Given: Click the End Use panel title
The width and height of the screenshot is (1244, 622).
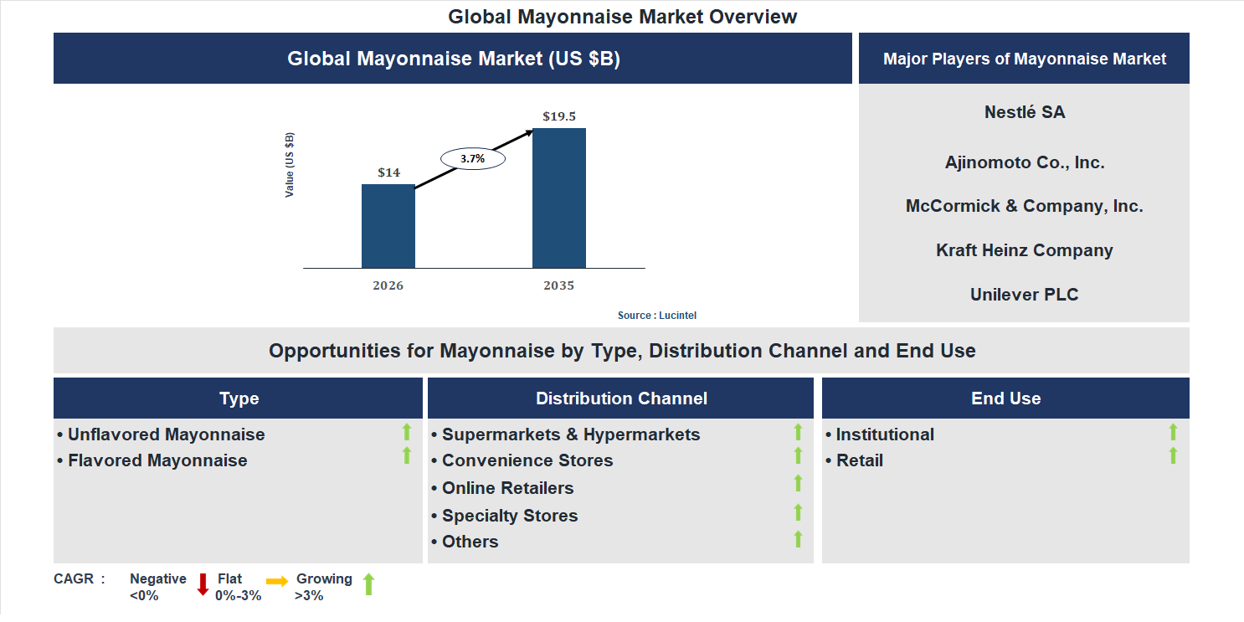Looking at the screenshot, I should (x=1005, y=398).
